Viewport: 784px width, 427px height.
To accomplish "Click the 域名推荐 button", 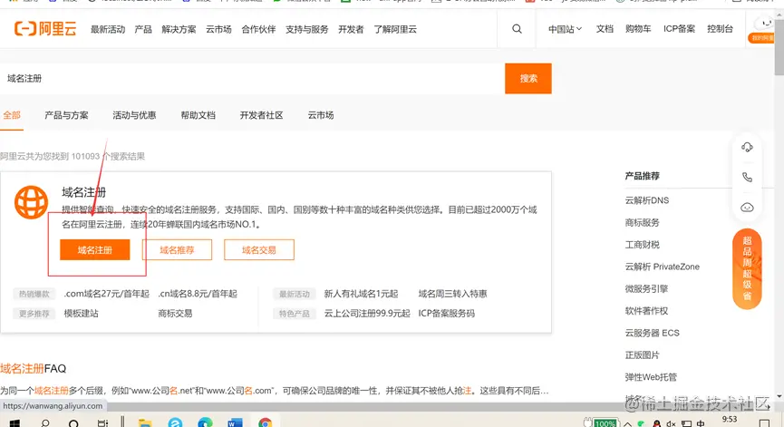I will 177,249.
